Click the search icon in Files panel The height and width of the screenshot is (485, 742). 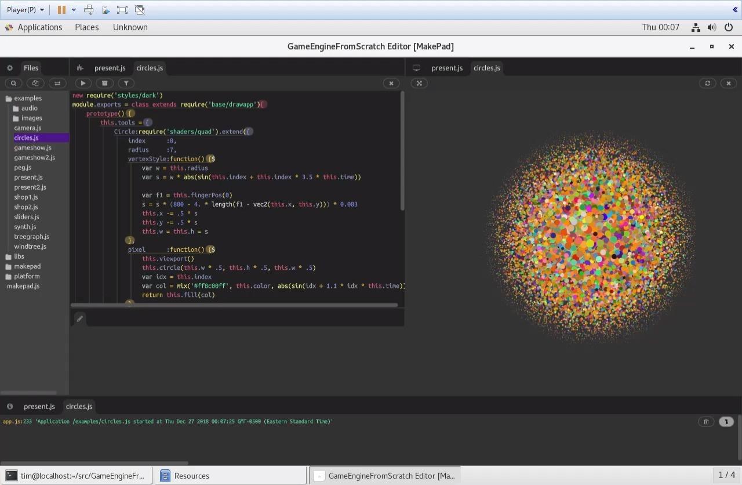[14, 83]
